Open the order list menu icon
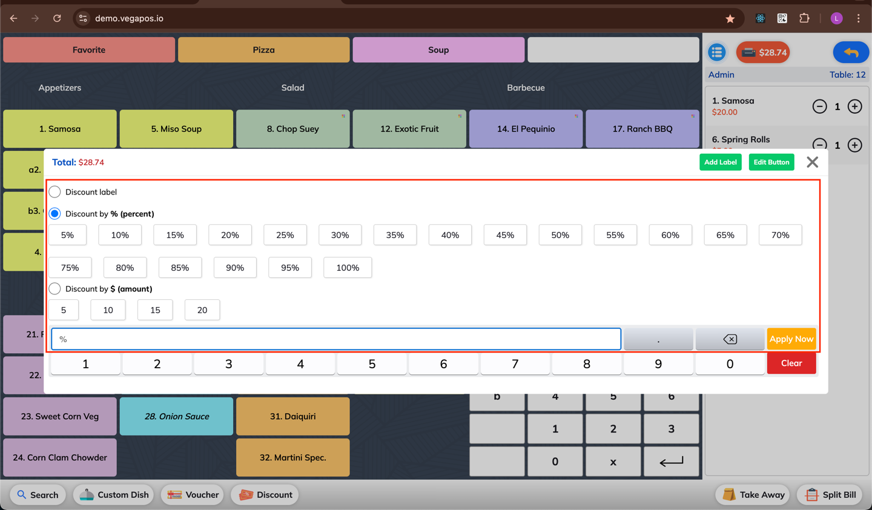The height and width of the screenshot is (510, 872). (x=717, y=52)
